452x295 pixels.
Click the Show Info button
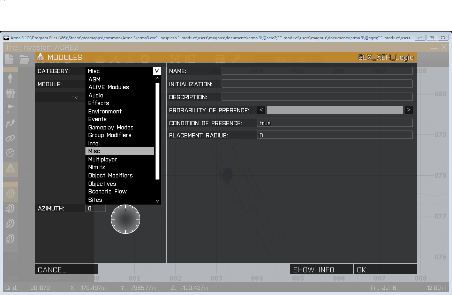click(x=322, y=270)
